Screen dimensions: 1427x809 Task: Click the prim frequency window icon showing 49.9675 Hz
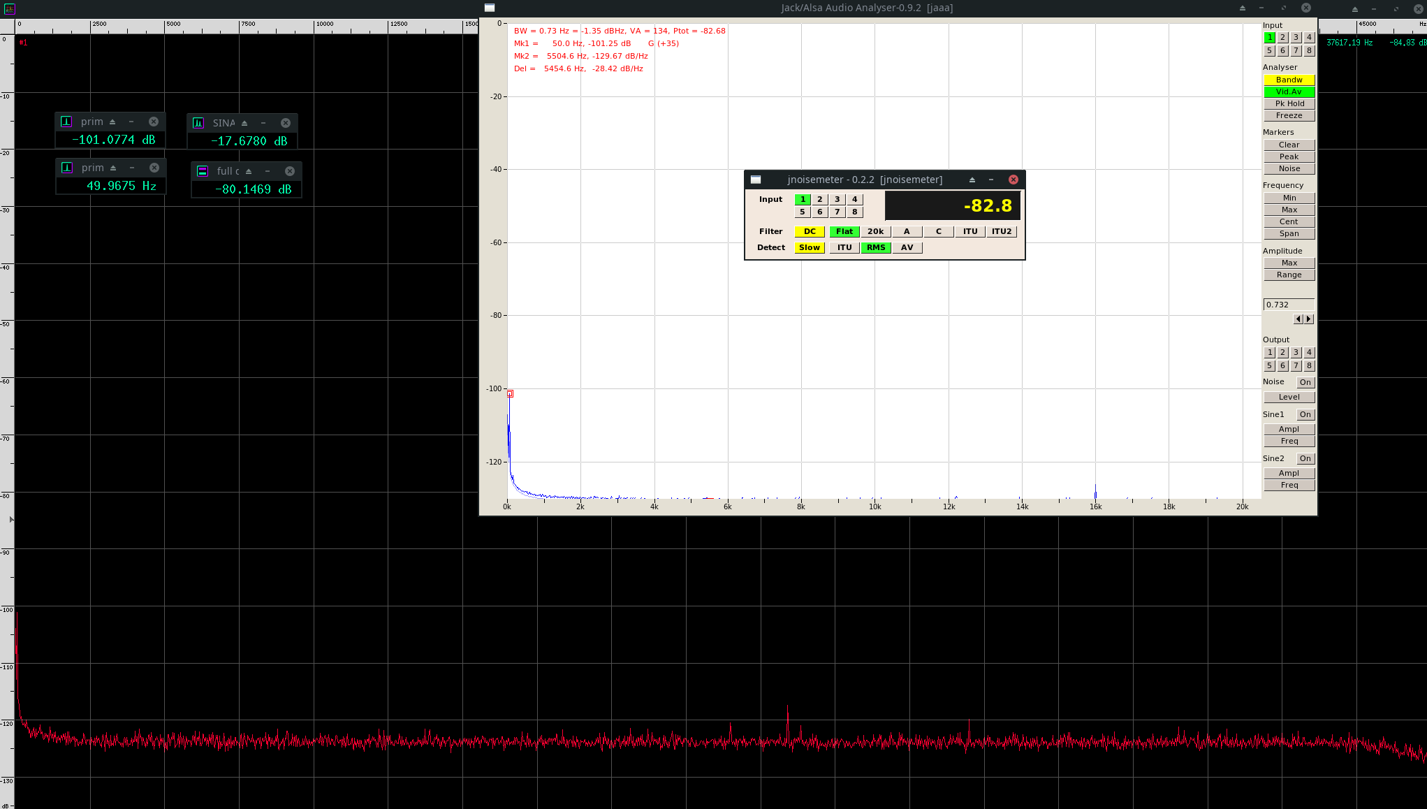pyautogui.click(x=67, y=168)
